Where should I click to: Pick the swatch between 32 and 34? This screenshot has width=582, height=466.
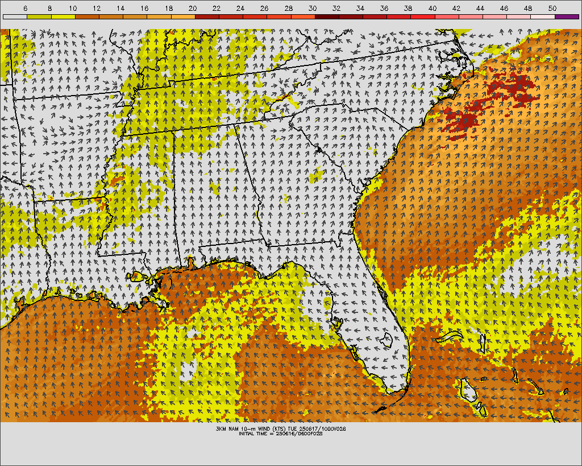tap(351, 17)
